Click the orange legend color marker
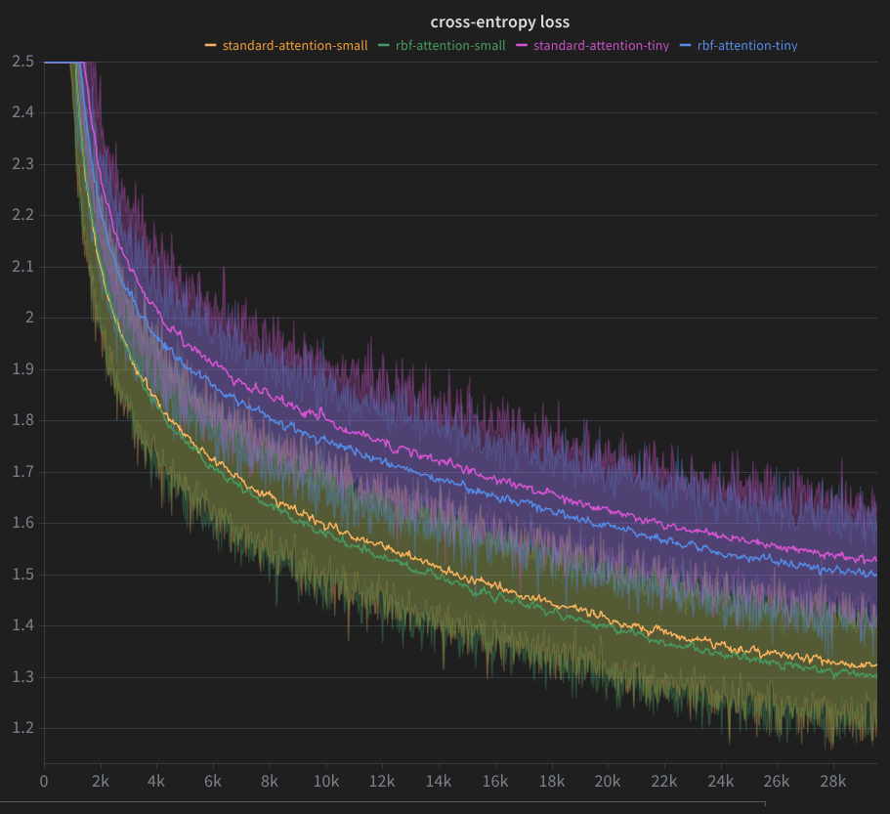Image resolution: width=890 pixels, height=814 pixels. (210, 45)
